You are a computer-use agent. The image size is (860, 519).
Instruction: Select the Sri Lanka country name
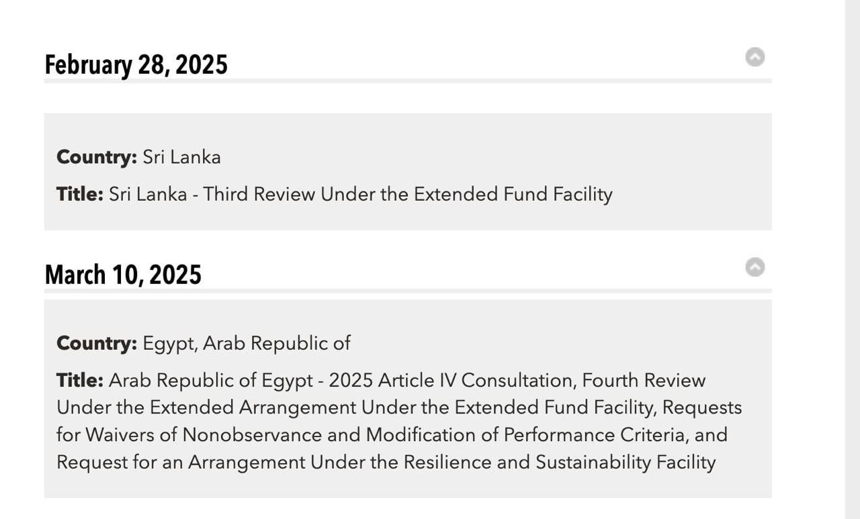coord(181,157)
